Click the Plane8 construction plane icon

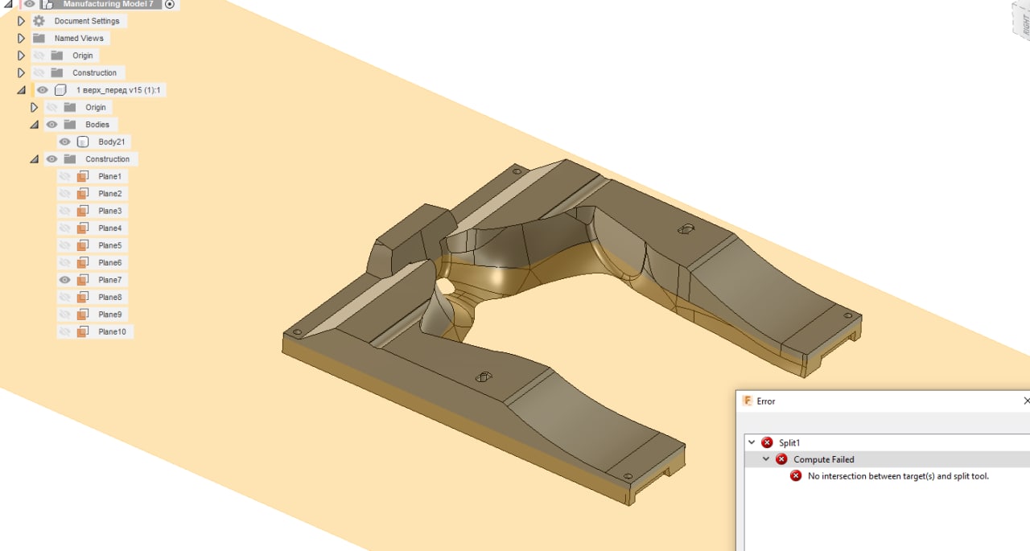pyautogui.click(x=82, y=298)
